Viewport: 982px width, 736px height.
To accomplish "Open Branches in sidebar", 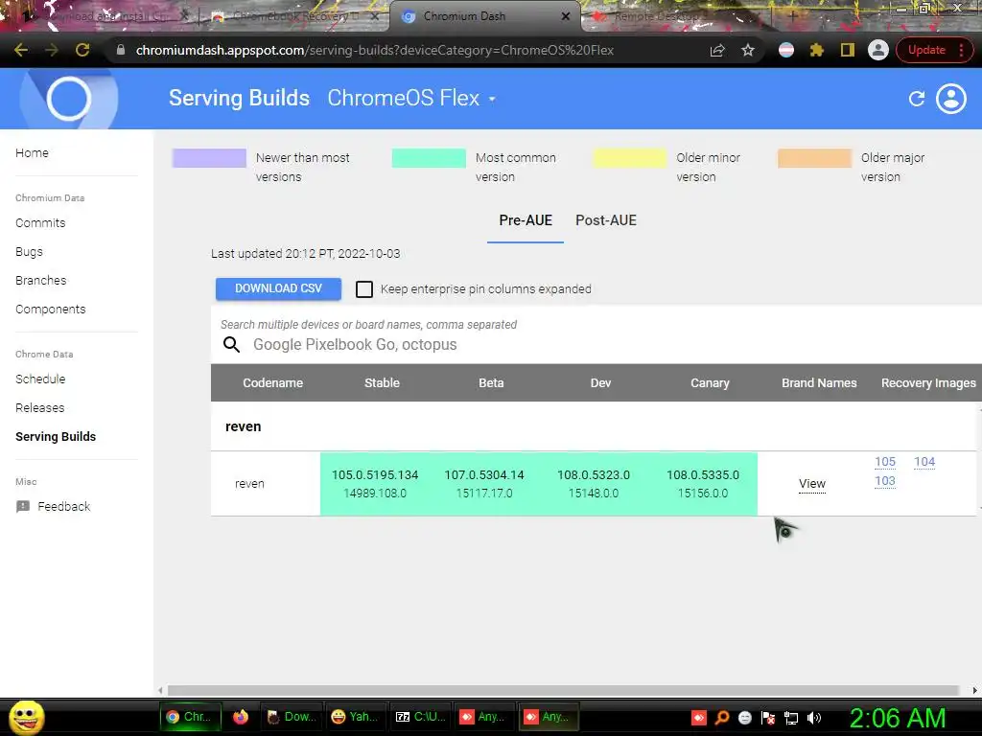I will 40,281.
